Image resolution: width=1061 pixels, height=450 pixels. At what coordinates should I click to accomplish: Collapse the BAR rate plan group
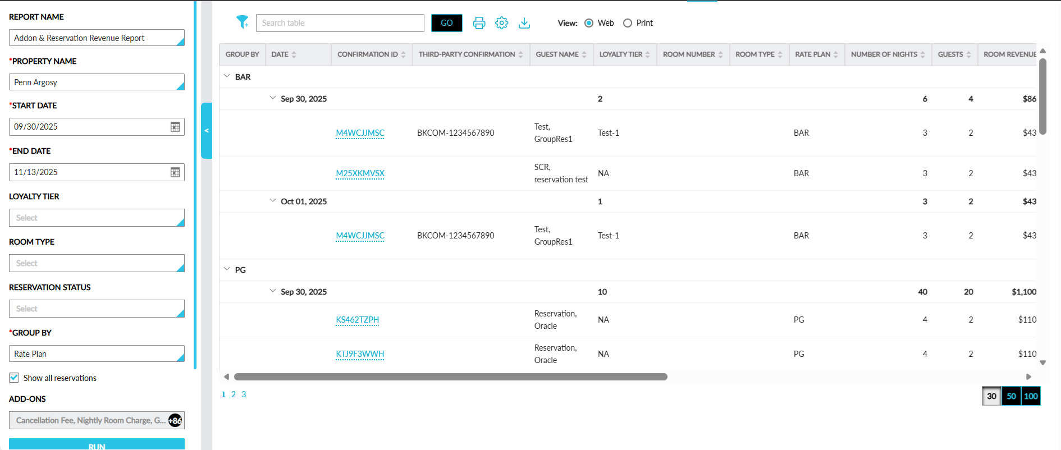(227, 76)
